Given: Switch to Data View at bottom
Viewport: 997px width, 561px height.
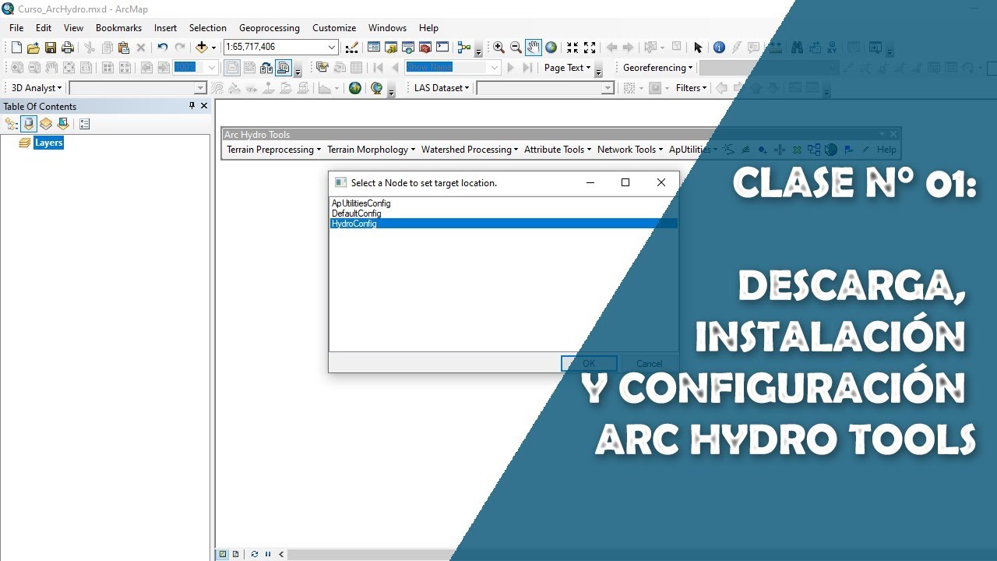Looking at the screenshot, I should (224, 554).
